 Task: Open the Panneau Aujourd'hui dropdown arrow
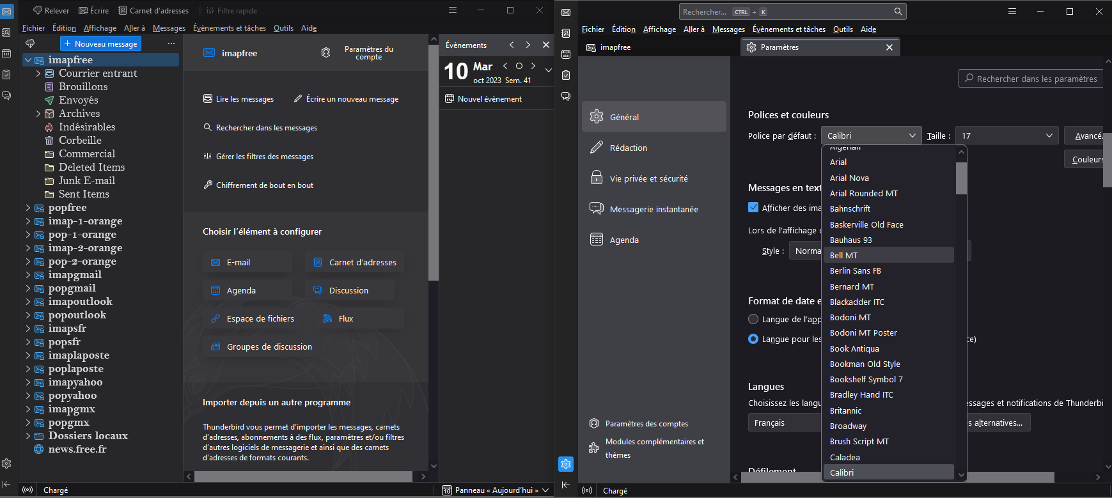545,490
